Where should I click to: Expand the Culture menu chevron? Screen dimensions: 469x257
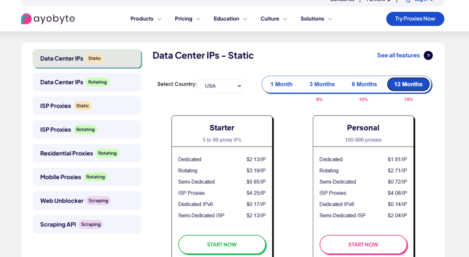pos(285,19)
